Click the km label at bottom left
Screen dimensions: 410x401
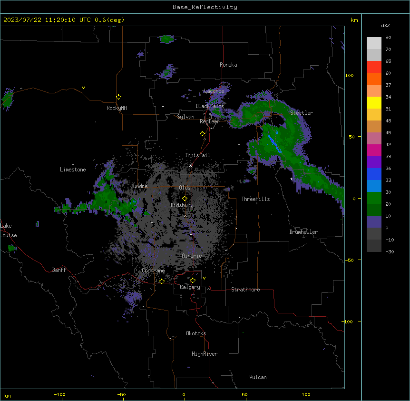pyautogui.click(x=7, y=396)
